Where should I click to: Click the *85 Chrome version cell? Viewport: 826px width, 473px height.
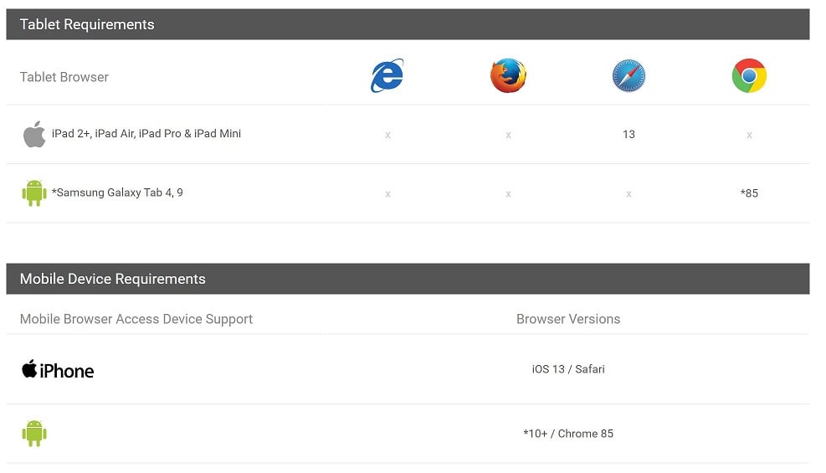pos(749,193)
